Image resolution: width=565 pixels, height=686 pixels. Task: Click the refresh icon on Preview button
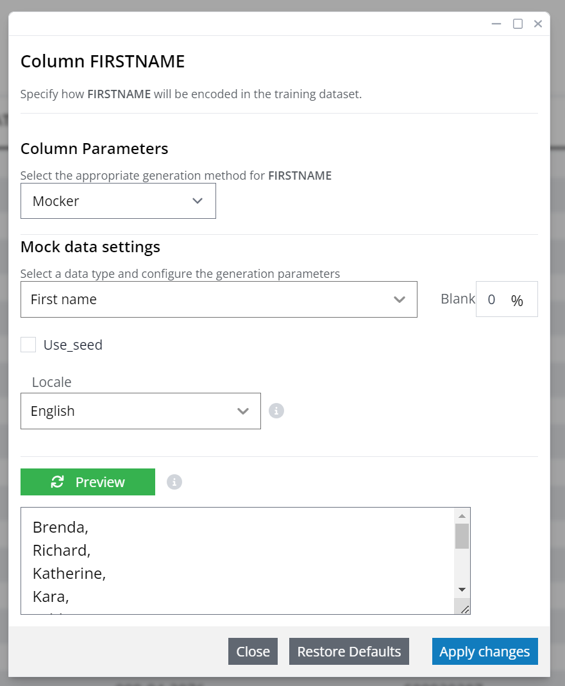click(x=57, y=482)
